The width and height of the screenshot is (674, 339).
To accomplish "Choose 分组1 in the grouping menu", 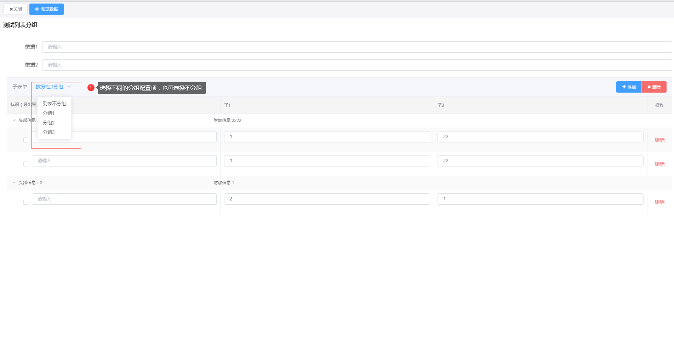I will [x=48, y=113].
